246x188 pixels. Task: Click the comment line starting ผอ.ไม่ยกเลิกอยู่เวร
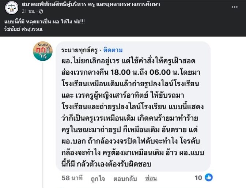(x=128, y=61)
